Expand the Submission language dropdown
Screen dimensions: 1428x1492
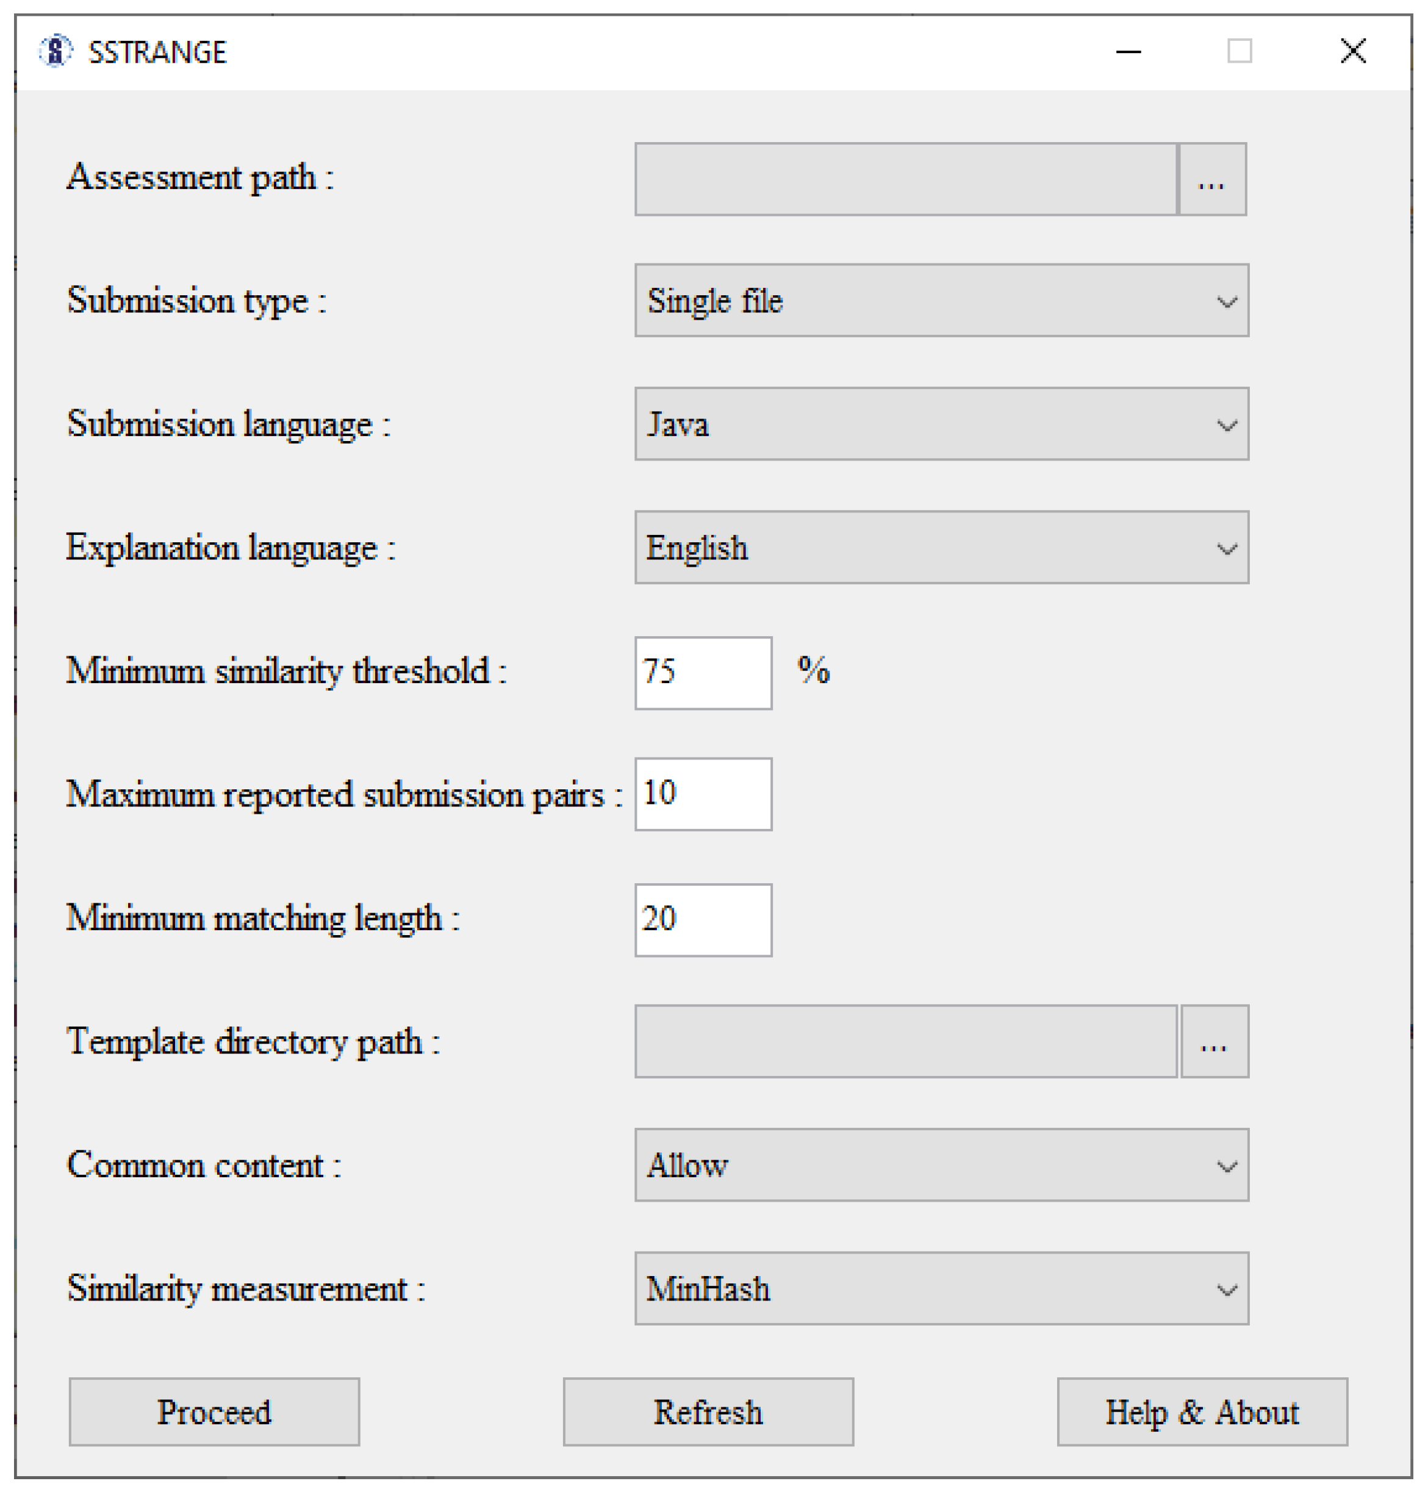coord(941,424)
